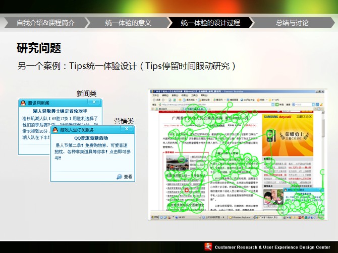338x253 pixels.
Task: Click the magnifier icon beside 查看
Action: [x=119, y=177]
